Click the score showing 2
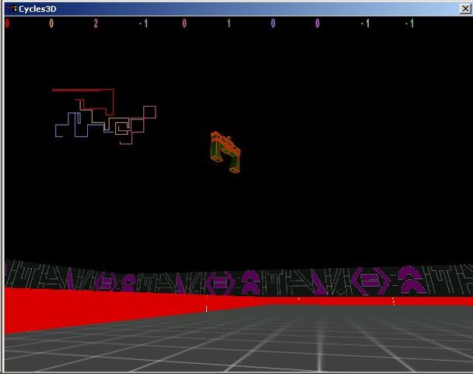The width and height of the screenshot is (473, 374). 96,23
